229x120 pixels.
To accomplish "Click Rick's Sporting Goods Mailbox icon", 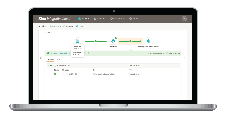I will pos(148,41).
